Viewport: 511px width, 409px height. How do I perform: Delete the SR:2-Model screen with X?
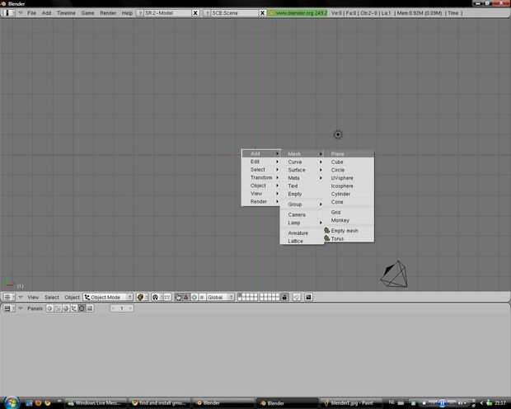195,13
